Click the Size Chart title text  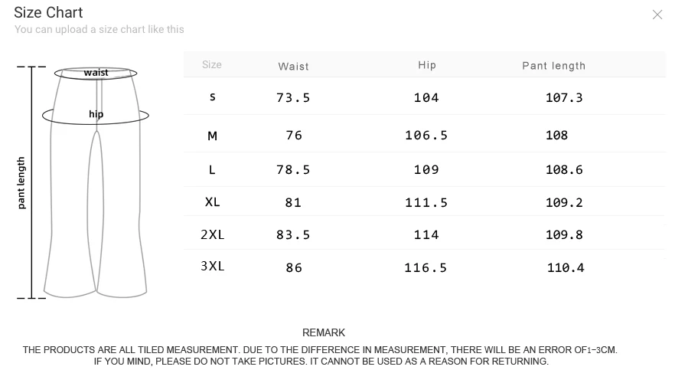pos(48,12)
